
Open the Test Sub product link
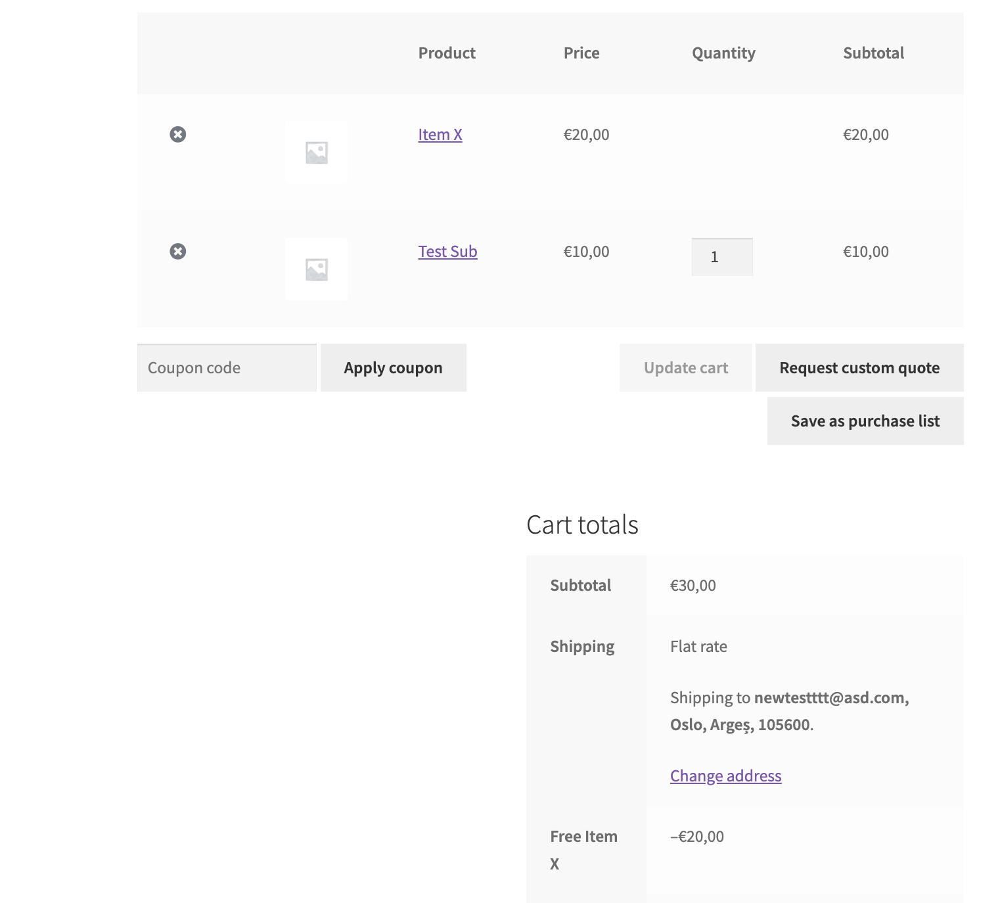click(x=447, y=252)
